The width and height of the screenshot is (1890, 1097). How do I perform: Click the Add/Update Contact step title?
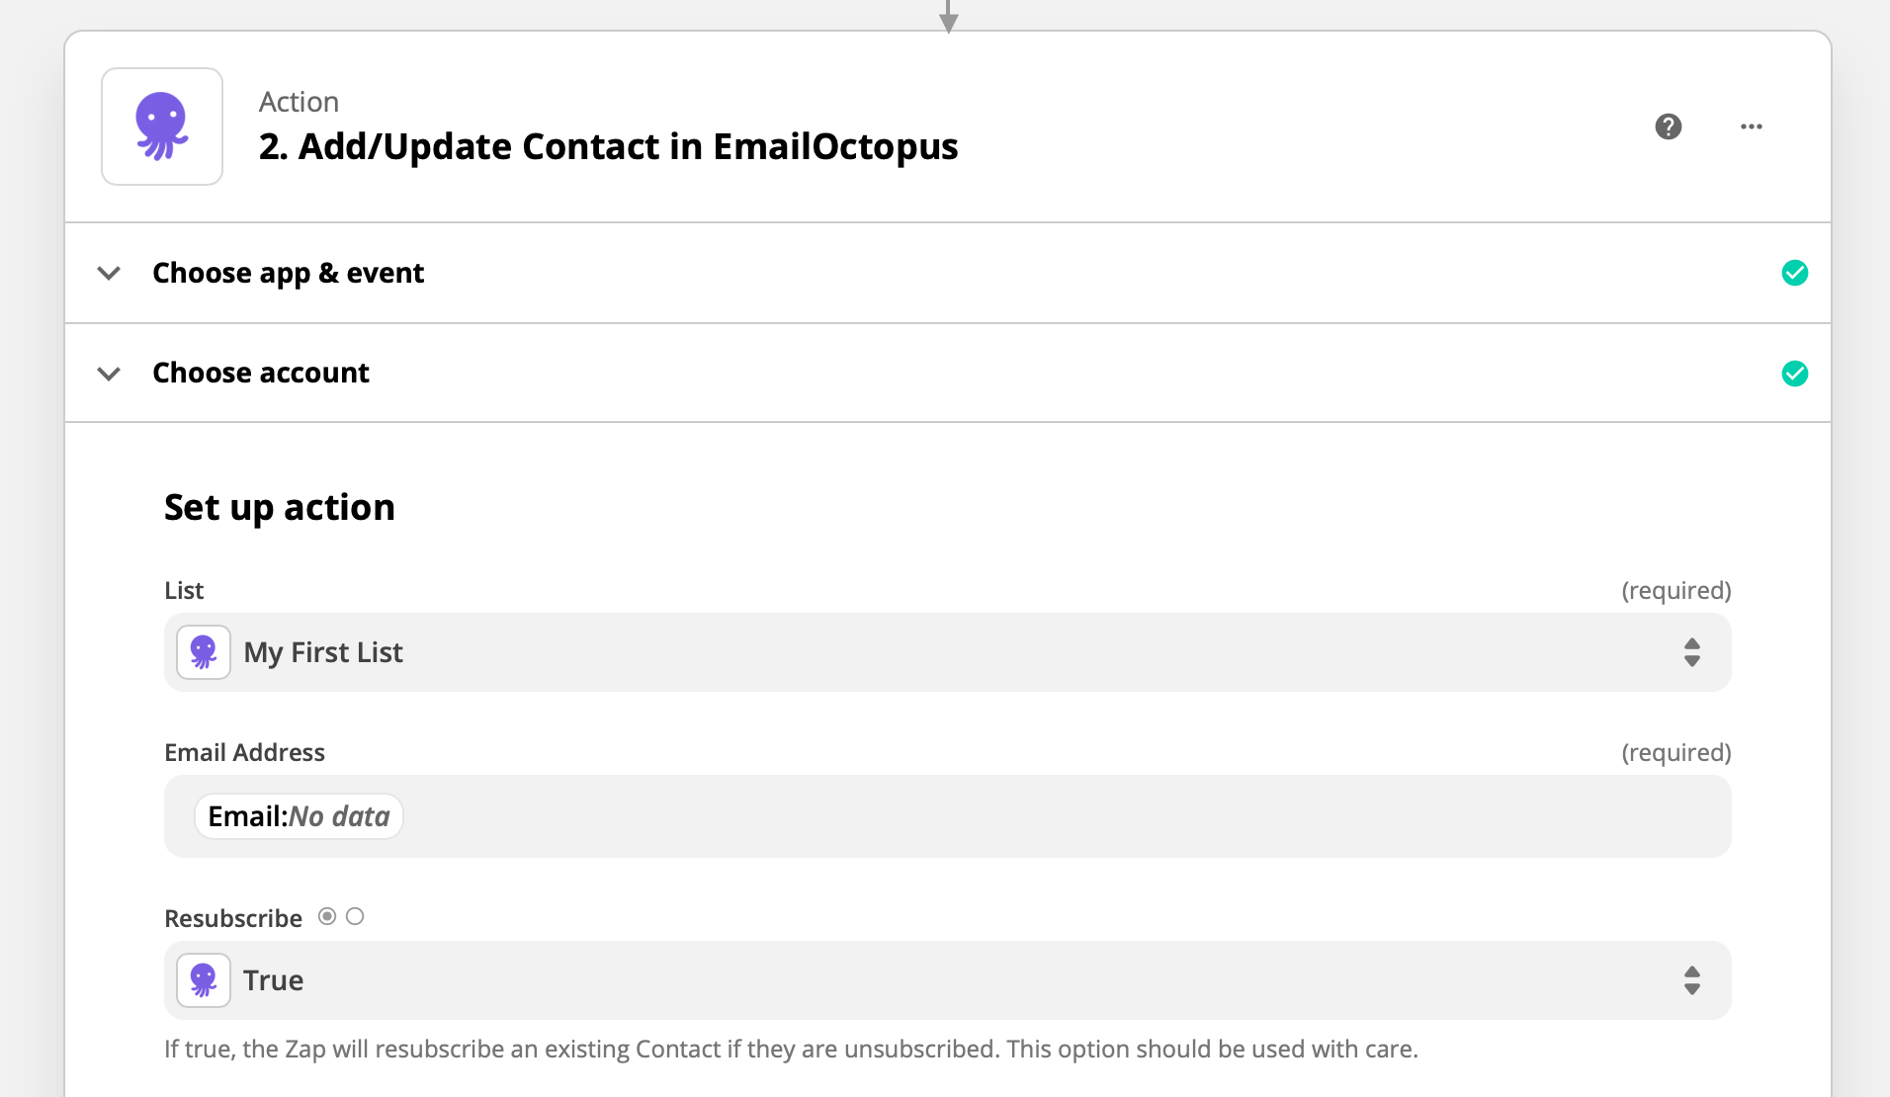(x=608, y=145)
